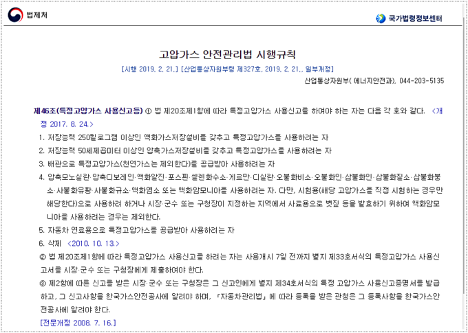The image size is (468, 333).
Task: Click the 법제처 emblem logo icon
Action: (x=15, y=15)
